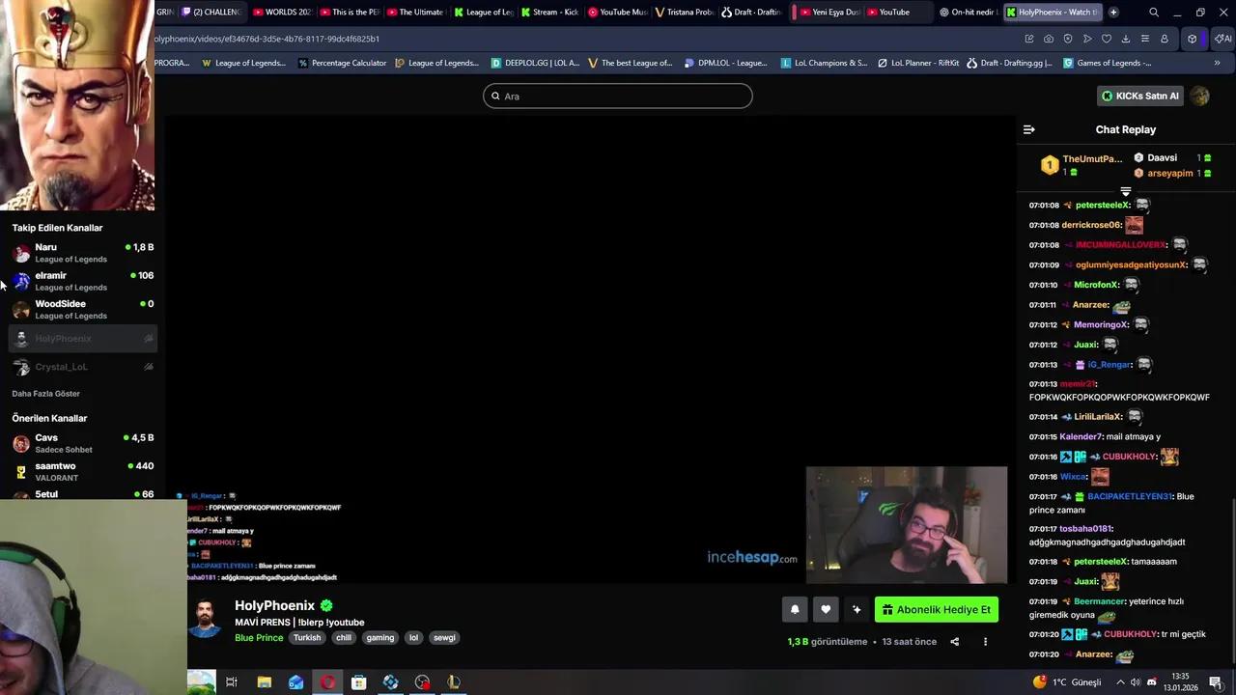Open the three-dot options menu below the video
This screenshot has height=695, width=1236.
(985, 641)
